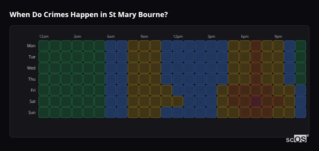Select the "Thu" row label
This screenshot has width=319, height=151.
[x=32, y=79]
